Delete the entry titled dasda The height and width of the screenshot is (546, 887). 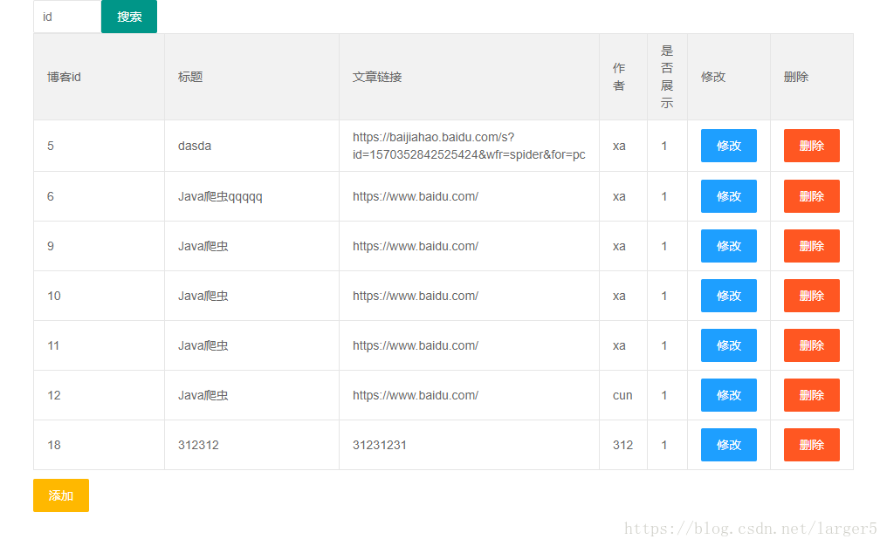click(811, 146)
